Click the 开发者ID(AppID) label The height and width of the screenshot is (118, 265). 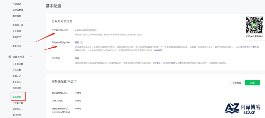click(x=60, y=30)
